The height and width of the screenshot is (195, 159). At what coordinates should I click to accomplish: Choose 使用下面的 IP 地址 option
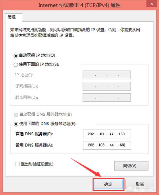[x=16, y=65]
